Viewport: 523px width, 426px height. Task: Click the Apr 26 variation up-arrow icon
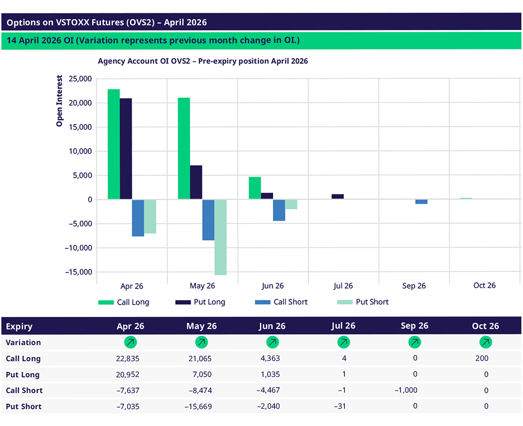[130, 342]
